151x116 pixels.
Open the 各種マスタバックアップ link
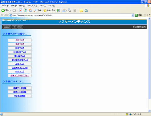pos(20,76)
